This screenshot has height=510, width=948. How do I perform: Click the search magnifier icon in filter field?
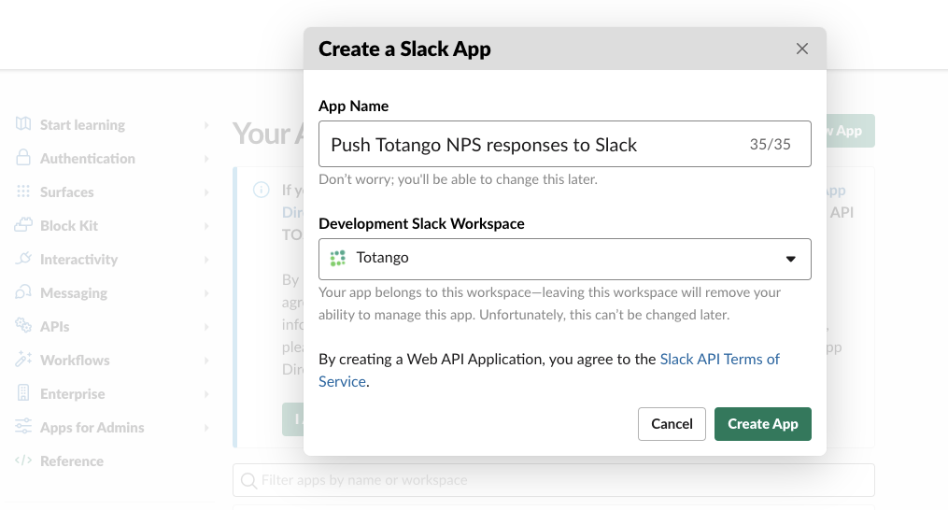click(x=248, y=481)
